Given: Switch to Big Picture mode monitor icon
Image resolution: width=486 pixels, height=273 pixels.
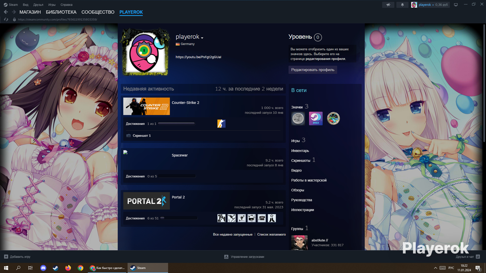Looking at the screenshot, I should [x=456, y=5].
